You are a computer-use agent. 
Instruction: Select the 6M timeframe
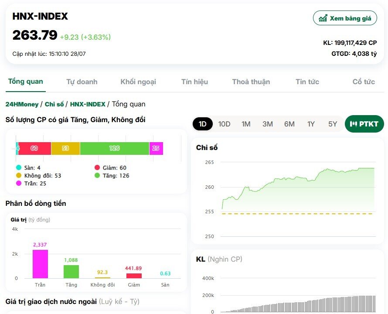click(x=289, y=124)
